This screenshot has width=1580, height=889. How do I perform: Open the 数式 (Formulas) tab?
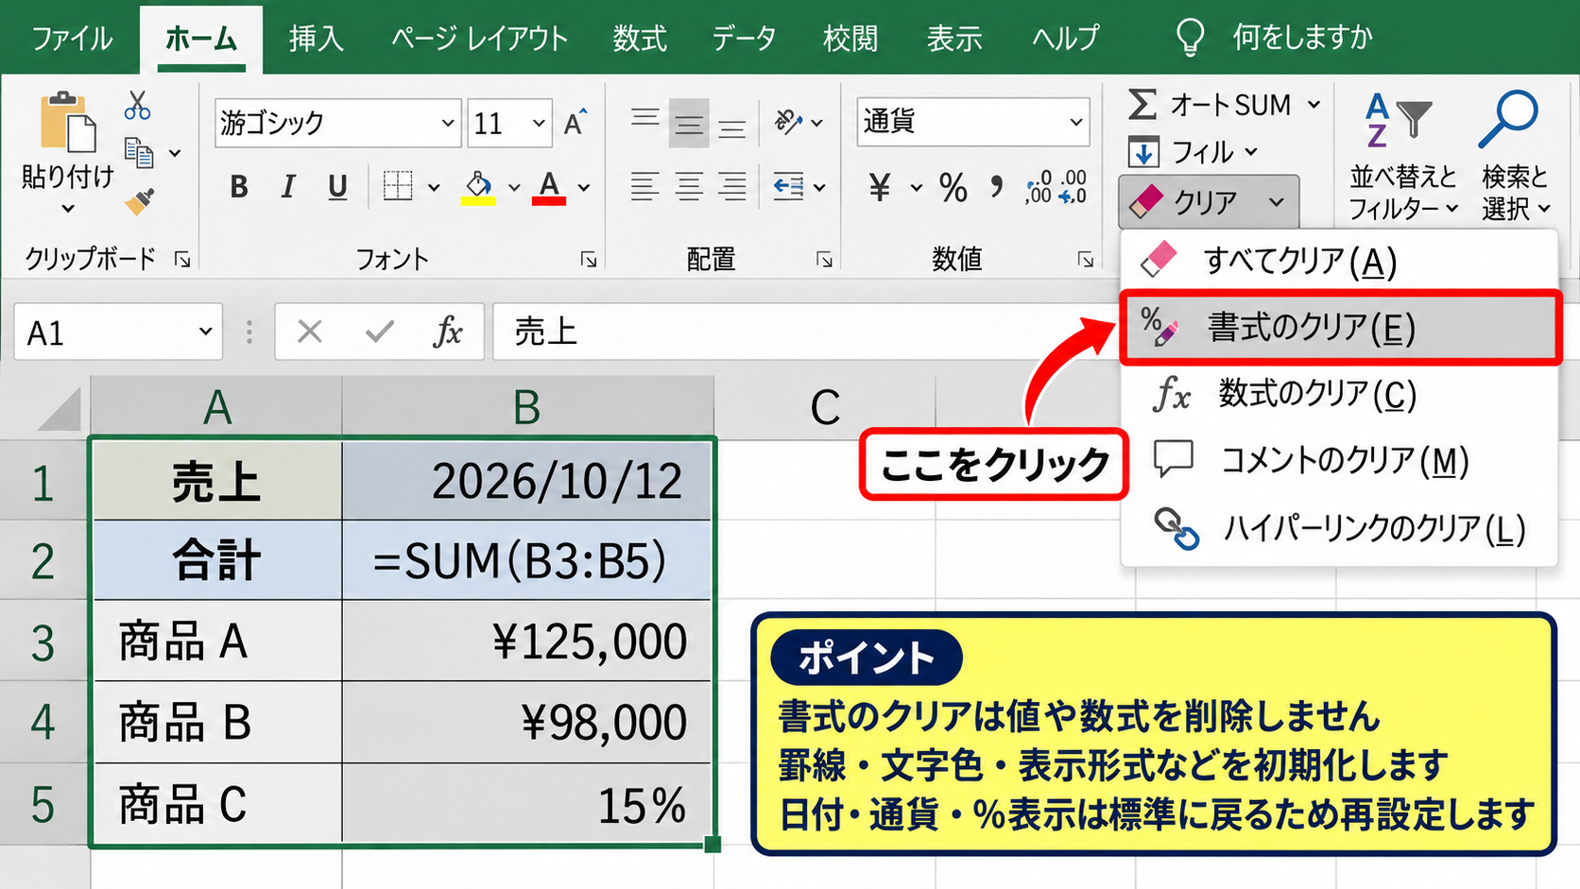click(640, 39)
